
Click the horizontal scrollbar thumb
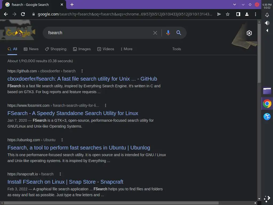click(x=111, y=203)
